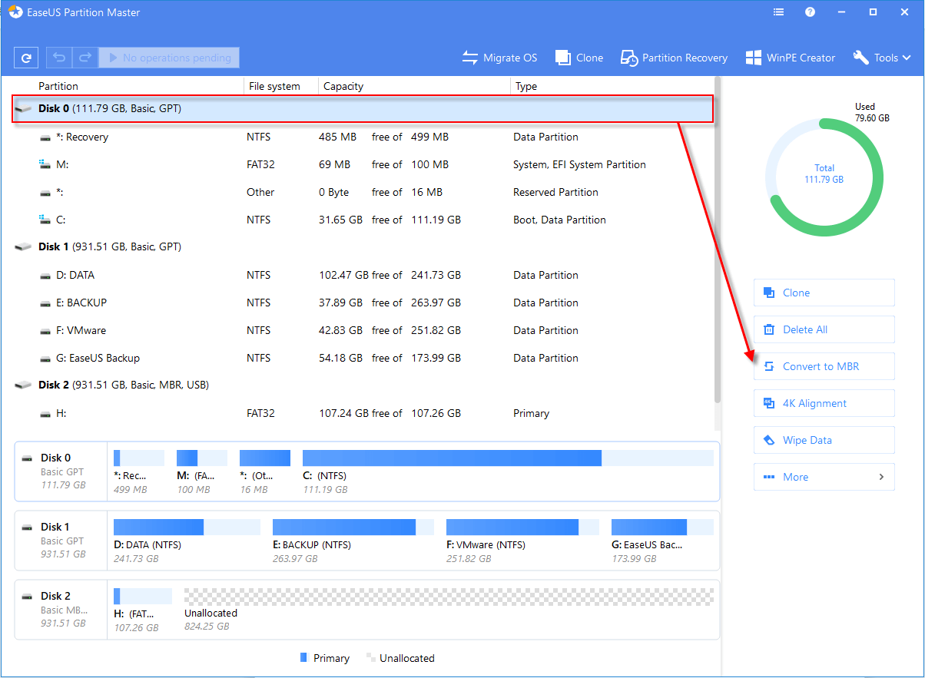The width and height of the screenshot is (925, 678).
Task: Click the disk usage donut chart
Action: click(x=824, y=177)
